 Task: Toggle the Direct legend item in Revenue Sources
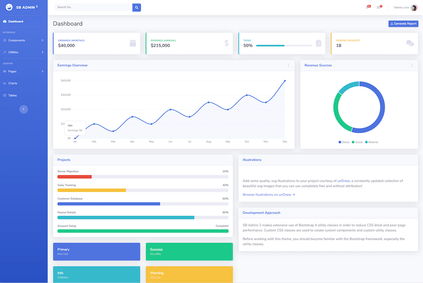pos(344,142)
